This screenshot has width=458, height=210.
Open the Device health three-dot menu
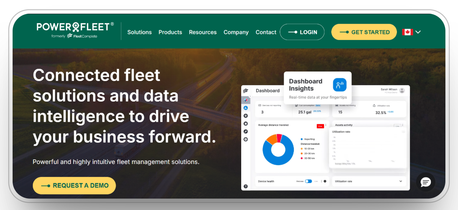click(x=321, y=181)
